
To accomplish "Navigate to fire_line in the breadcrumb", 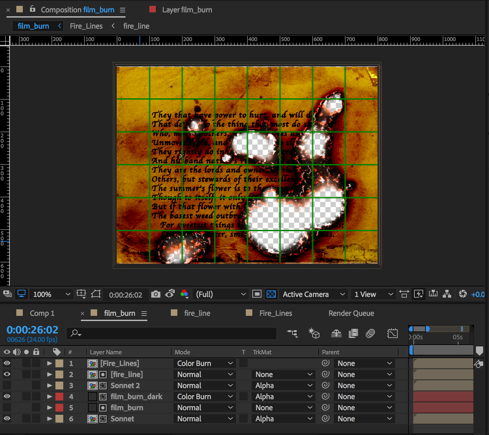I will click(x=136, y=26).
